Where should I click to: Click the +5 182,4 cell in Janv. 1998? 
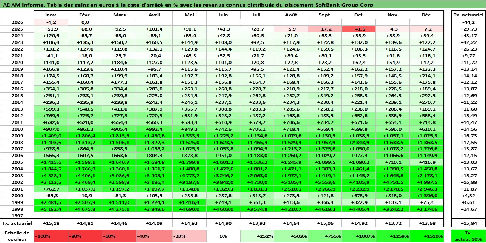51,209
